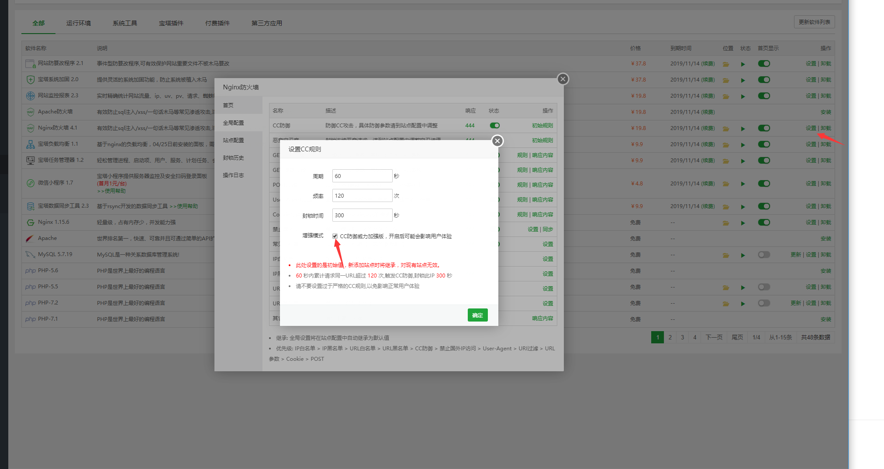Open folder location for Nginx防火墙 row
Image resolution: width=884 pixels, height=469 pixels.
[x=726, y=129]
